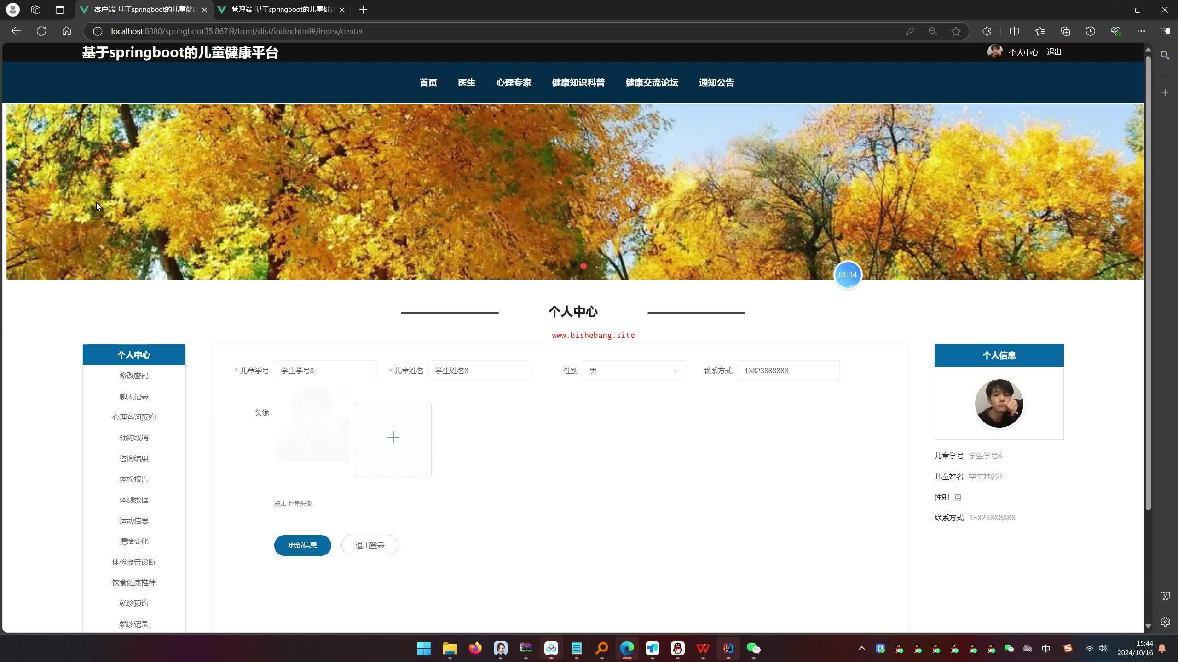This screenshot has height=662, width=1178.
Task: Open browser history icon
Action: pos(1091,31)
